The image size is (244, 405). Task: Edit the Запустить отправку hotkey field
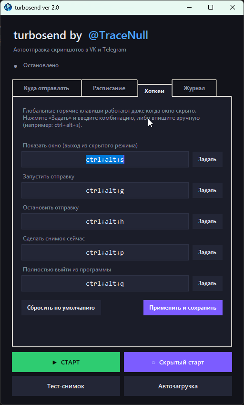click(x=105, y=191)
